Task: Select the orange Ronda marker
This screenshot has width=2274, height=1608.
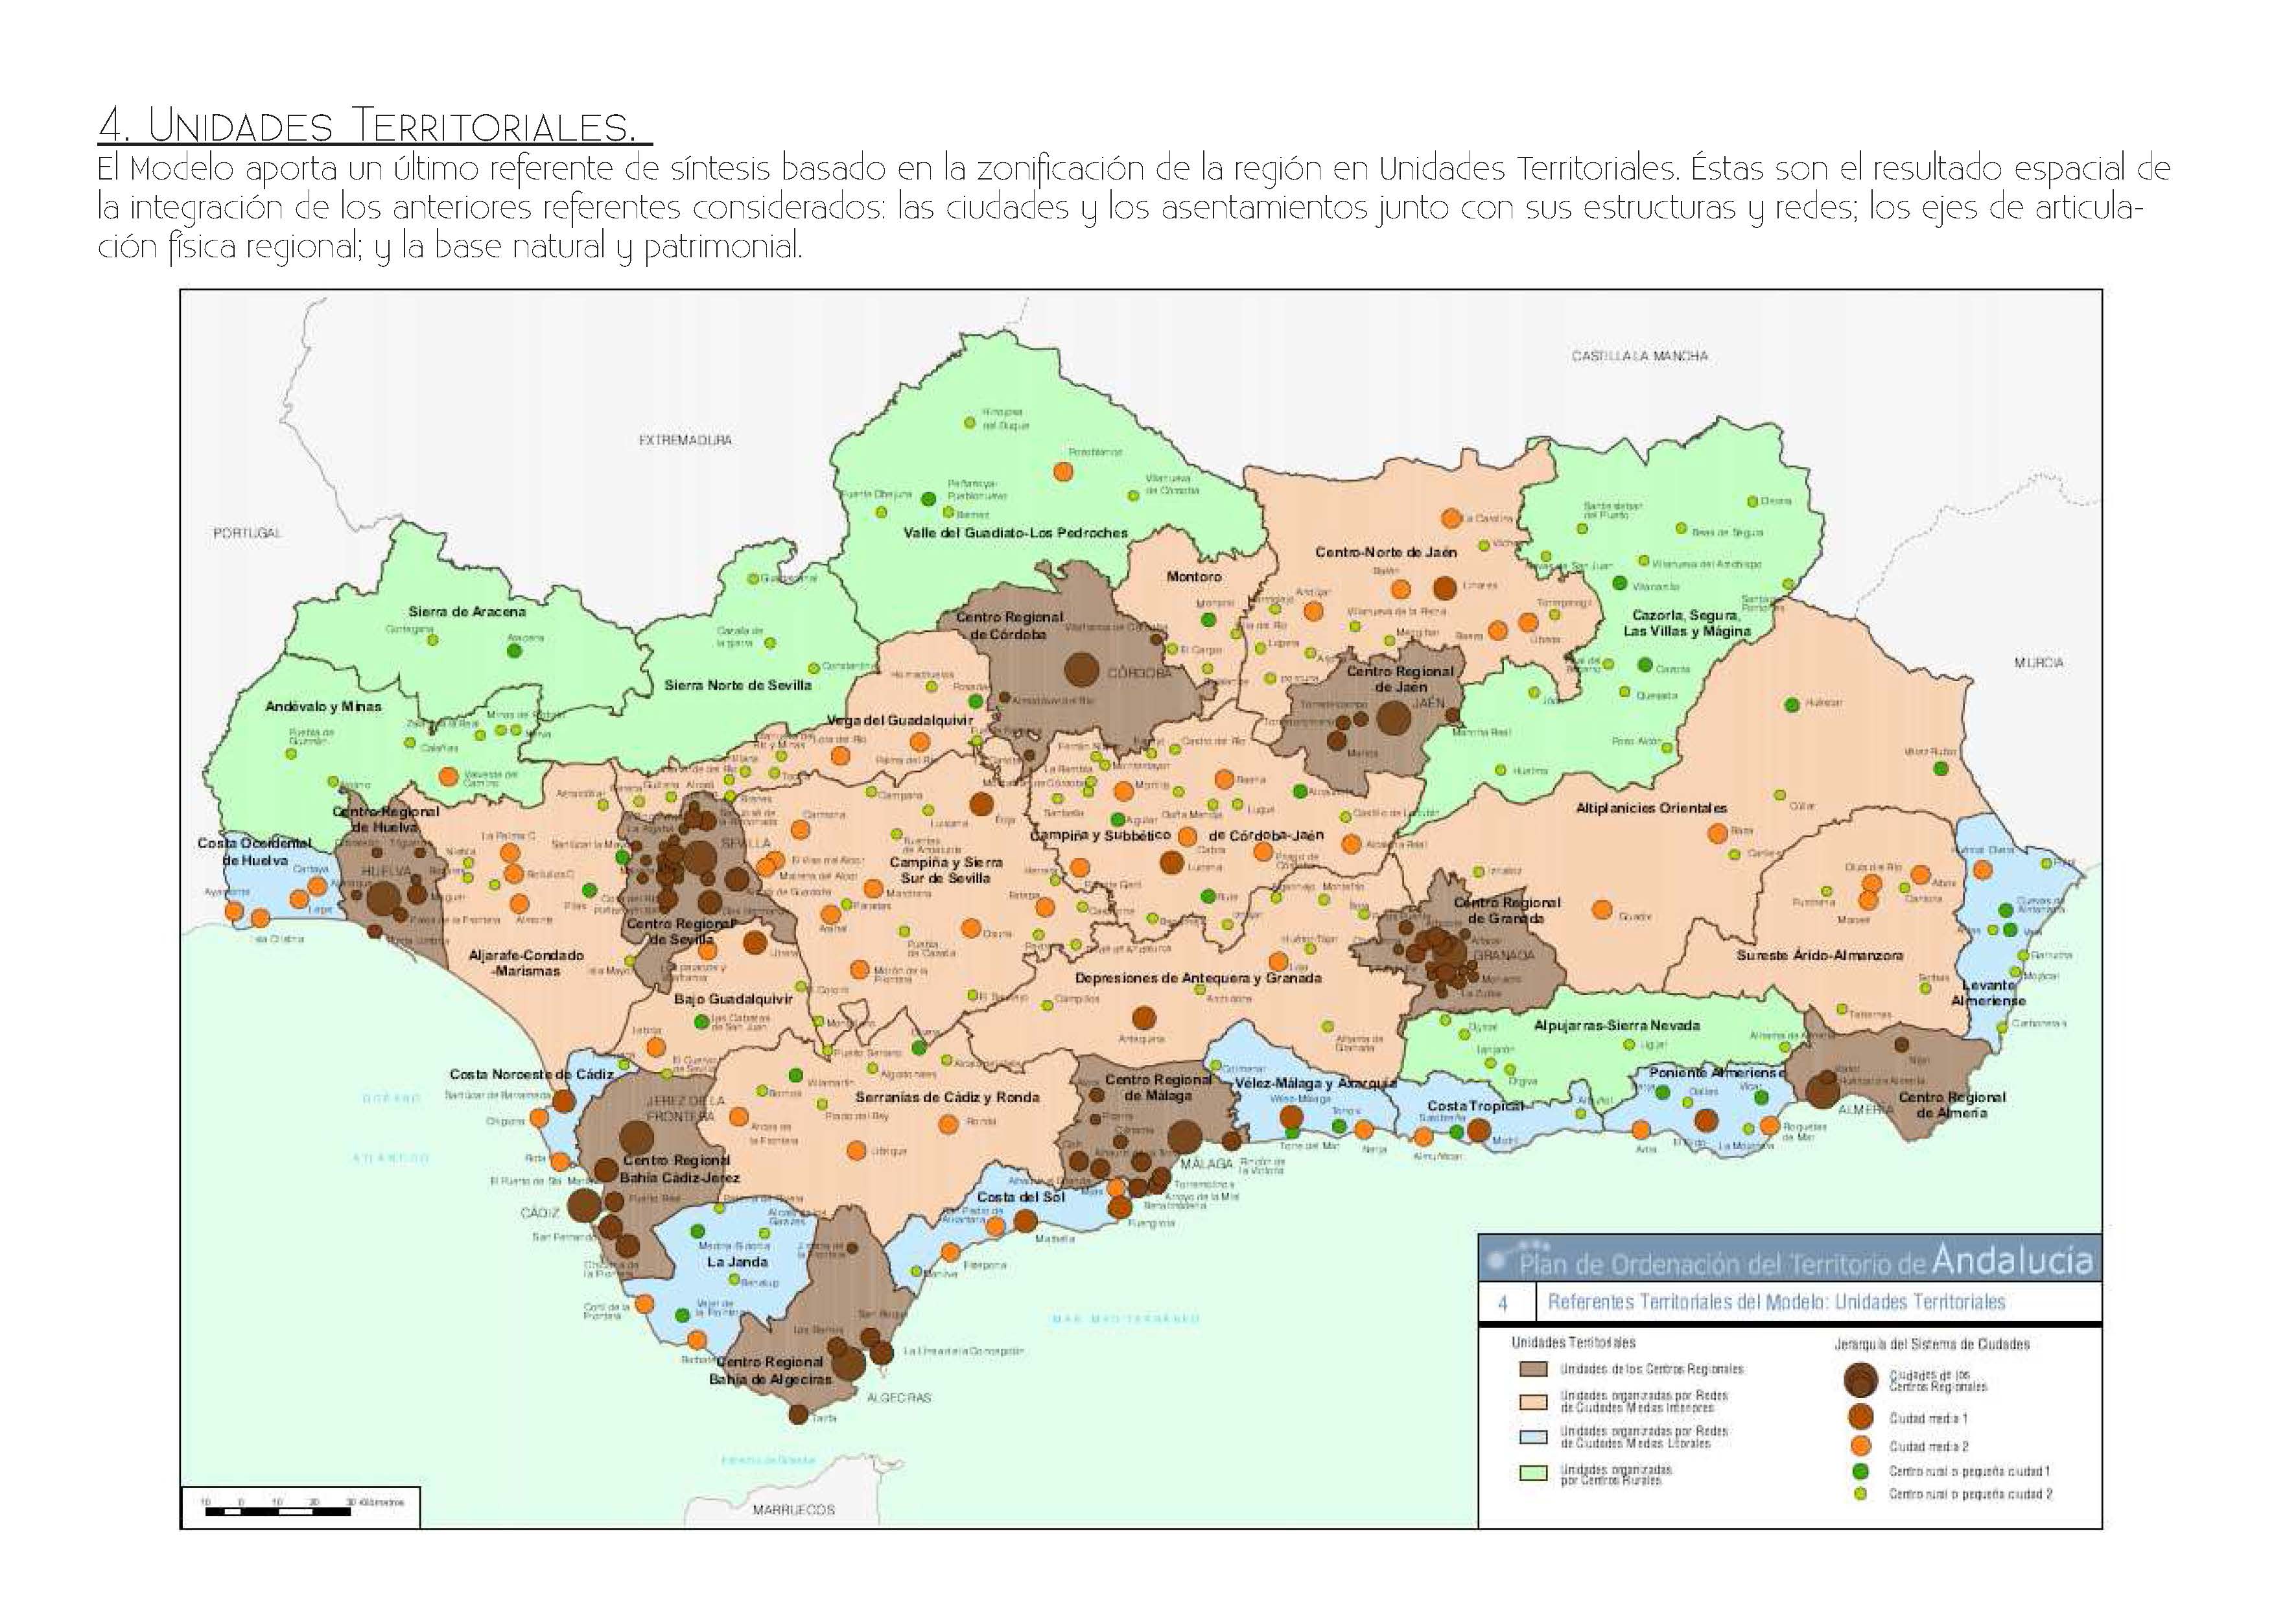Action: click(x=948, y=1124)
